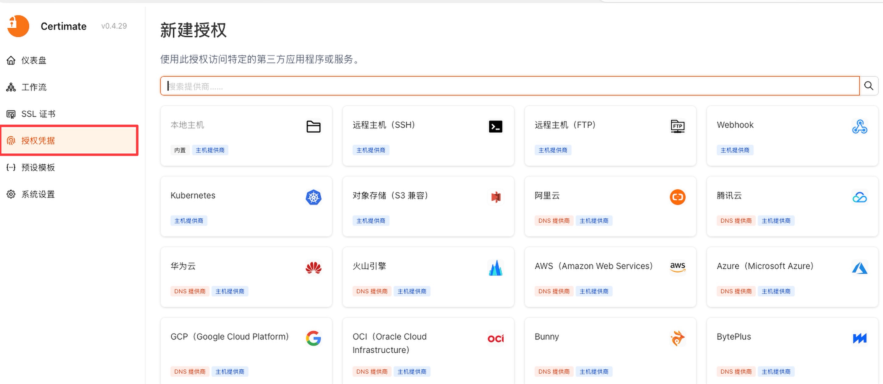This screenshot has width=883, height=384.
Task: Click the search magnifier button
Action: click(x=869, y=86)
